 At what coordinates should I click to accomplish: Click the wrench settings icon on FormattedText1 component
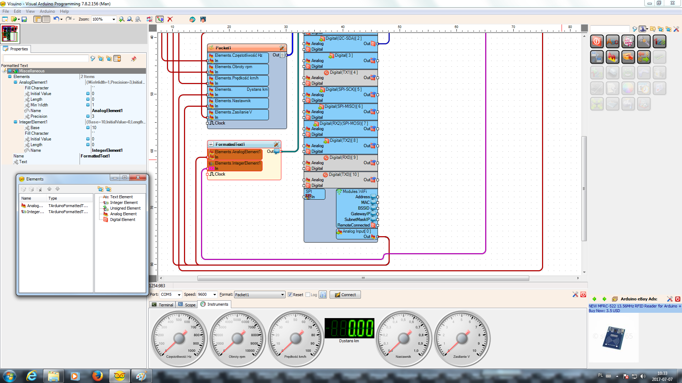pos(276,144)
